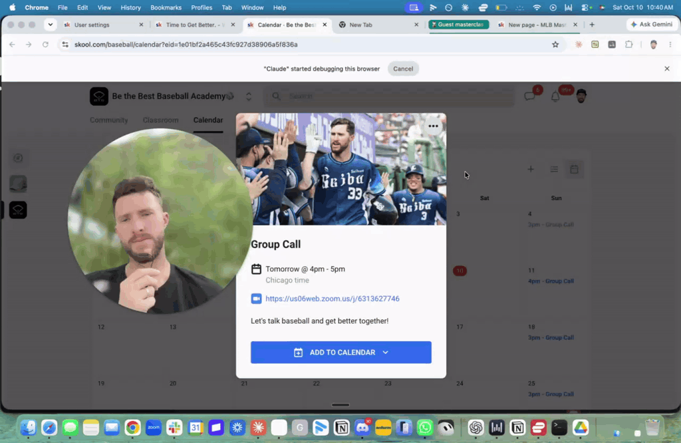Open the Chrome extensions puzzle icon
Image resolution: width=681 pixels, height=443 pixels.
pyautogui.click(x=628, y=45)
